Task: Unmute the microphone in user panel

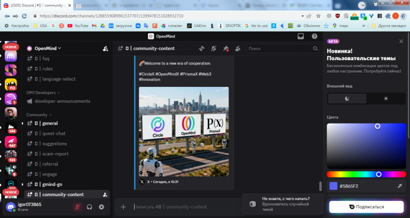Action: coord(77,207)
